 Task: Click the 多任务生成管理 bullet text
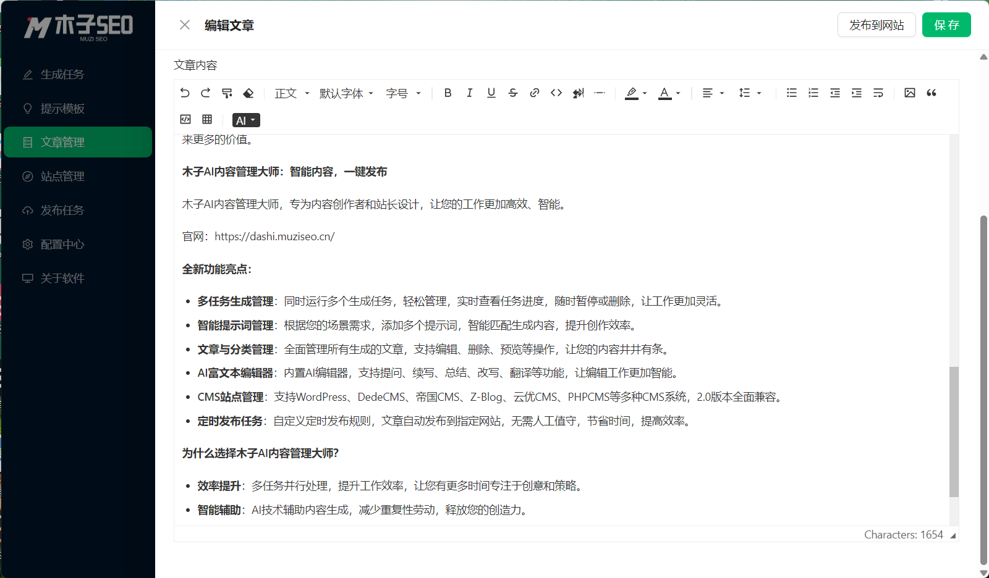tap(236, 301)
